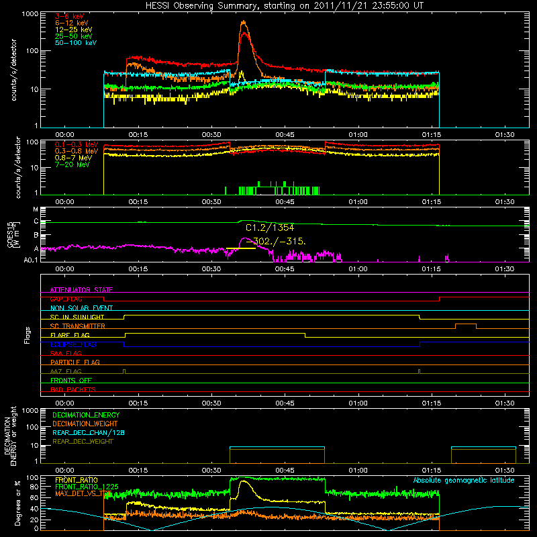Image resolution: width=537 pixels, height=537 pixels.
Task: Select the SC_TRANSMITTER flag label
Action: pos(78,326)
